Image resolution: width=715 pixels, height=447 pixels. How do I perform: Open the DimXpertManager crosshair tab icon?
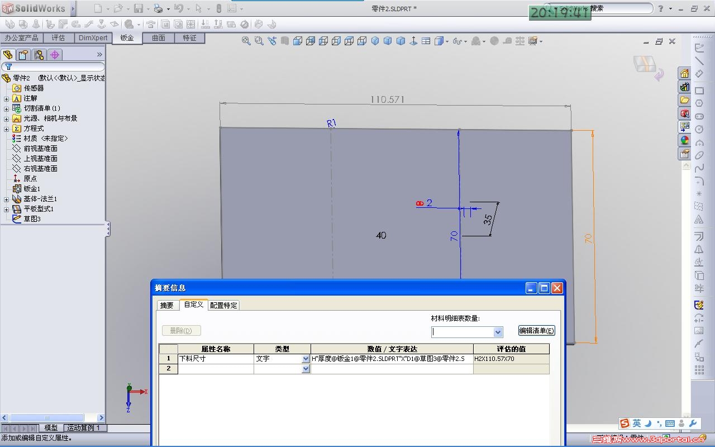(x=55, y=55)
